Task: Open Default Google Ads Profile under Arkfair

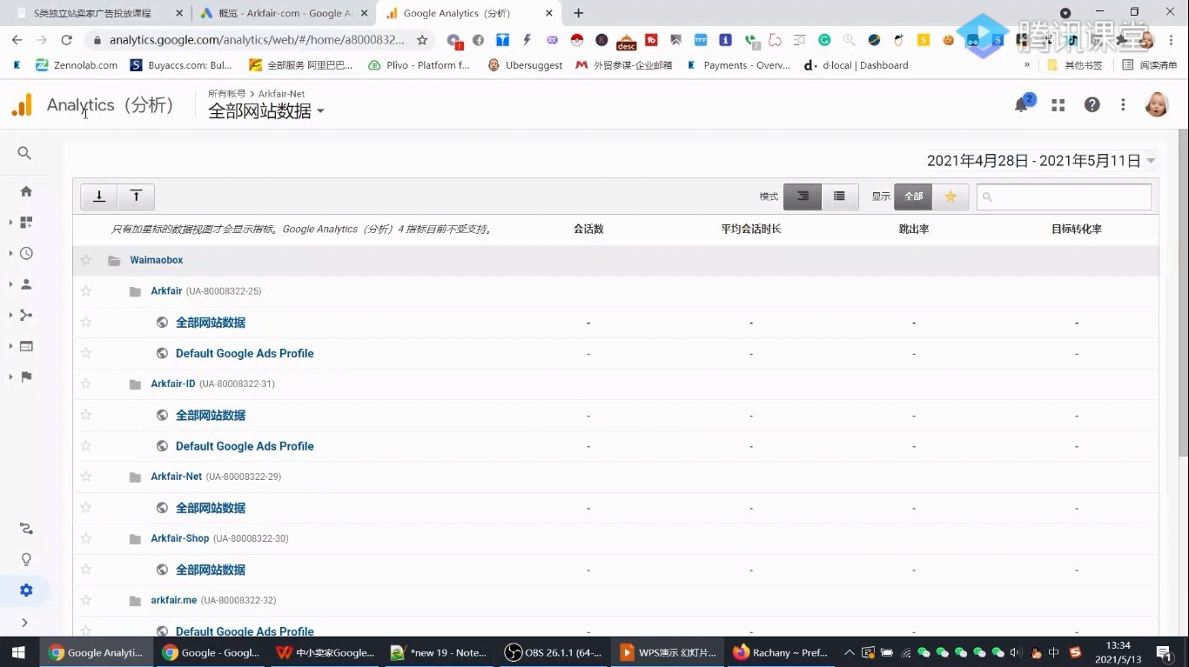Action: coord(245,353)
